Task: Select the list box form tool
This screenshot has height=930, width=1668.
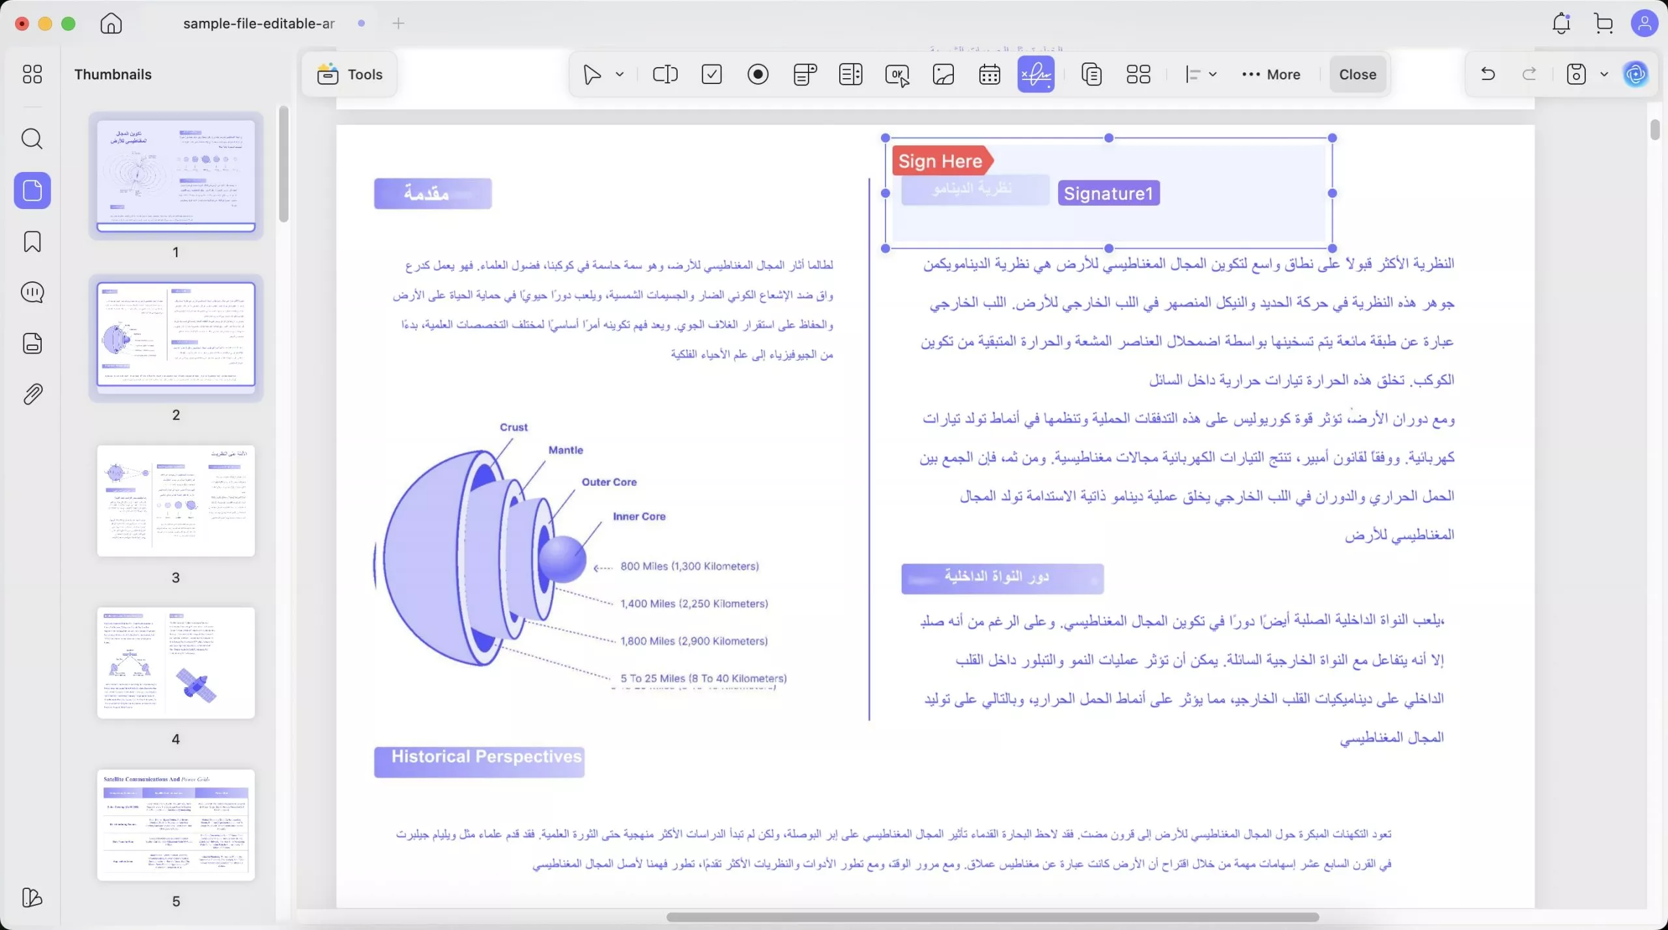Action: (x=850, y=74)
